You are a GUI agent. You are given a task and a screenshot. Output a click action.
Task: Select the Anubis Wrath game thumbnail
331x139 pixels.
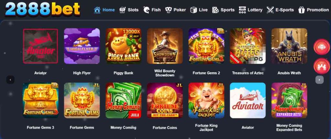pos(289,46)
